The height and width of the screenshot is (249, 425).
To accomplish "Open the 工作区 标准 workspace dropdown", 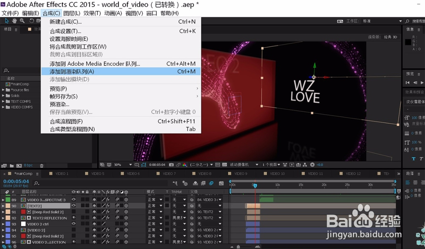I will [x=382, y=21].
